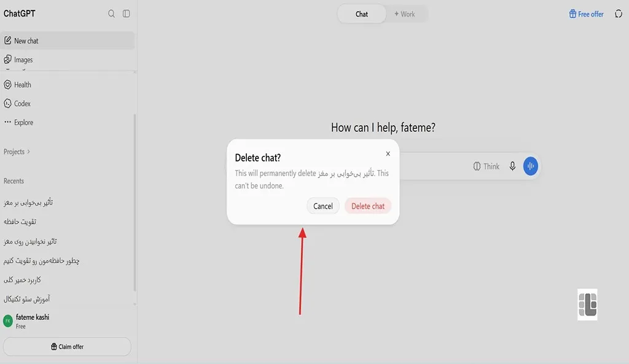This screenshot has height=364, width=629.
Task: Expand the Projects section
Action: (17, 152)
